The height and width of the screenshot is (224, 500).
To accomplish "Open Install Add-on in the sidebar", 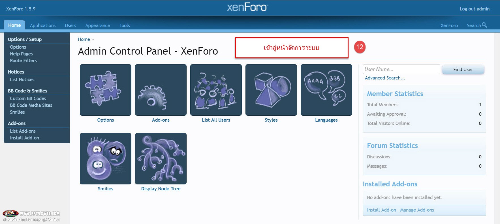I will tap(25, 138).
